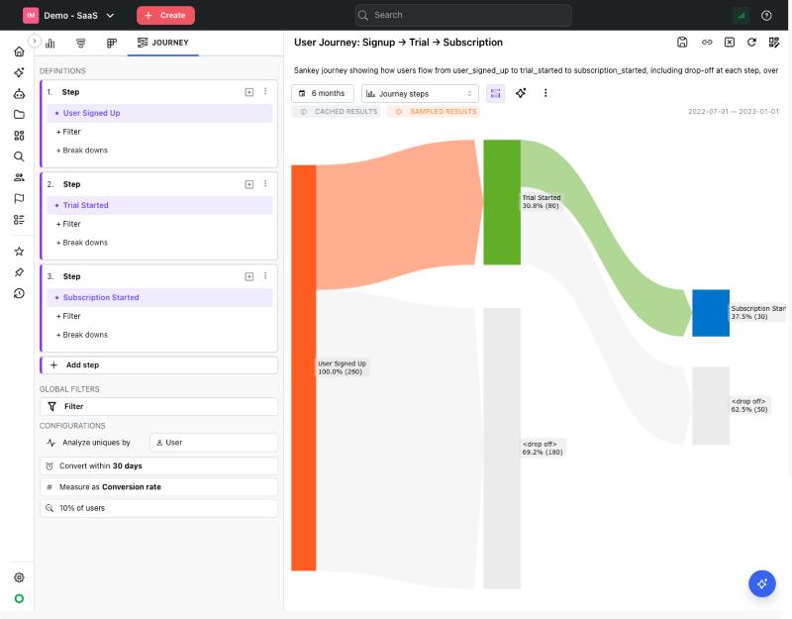Select the JOURNEY tab
The height and width of the screenshot is (619, 792).
(x=163, y=43)
